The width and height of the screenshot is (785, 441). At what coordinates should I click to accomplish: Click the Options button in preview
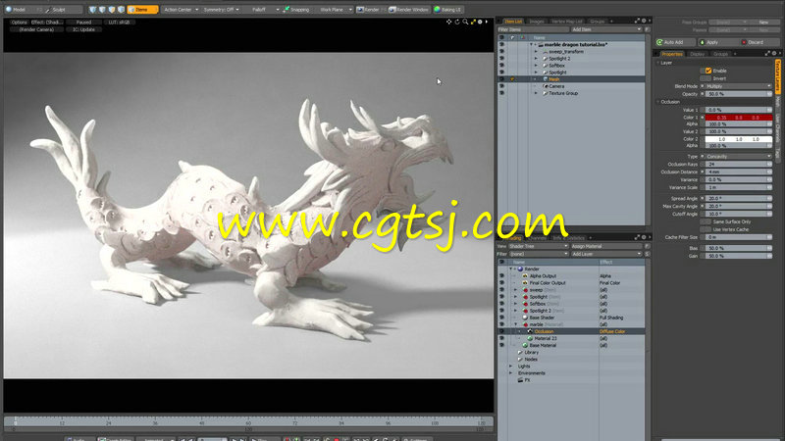pyautogui.click(x=19, y=23)
